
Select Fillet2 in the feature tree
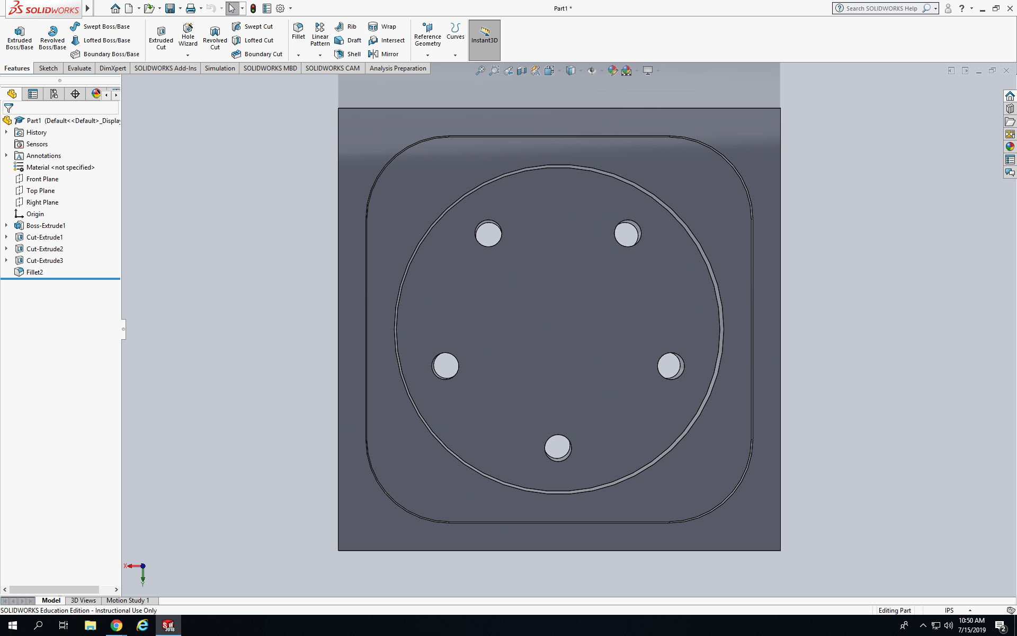[x=34, y=272]
